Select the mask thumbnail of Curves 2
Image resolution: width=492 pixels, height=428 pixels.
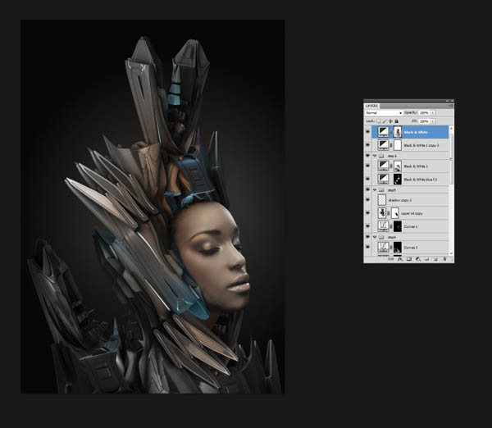click(398, 248)
